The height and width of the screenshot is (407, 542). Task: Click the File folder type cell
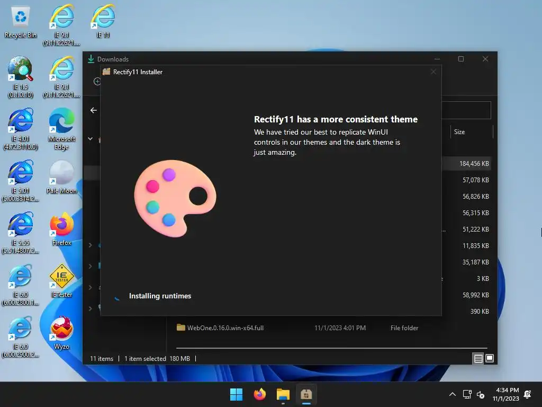(404, 328)
